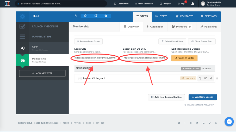Click the notifications bell icon
Screen dimensions: 236x132
click(x=193, y=4)
